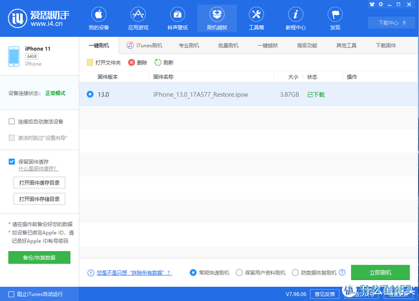Viewport: 419px width, 301px height.
Task: Switch to 高级功能 tab
Action: pos(307,46)
